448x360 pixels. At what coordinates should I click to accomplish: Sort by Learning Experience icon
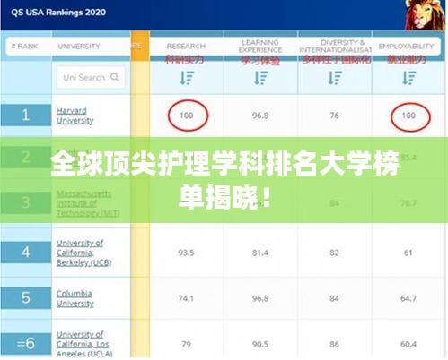[x=261, y=78]
